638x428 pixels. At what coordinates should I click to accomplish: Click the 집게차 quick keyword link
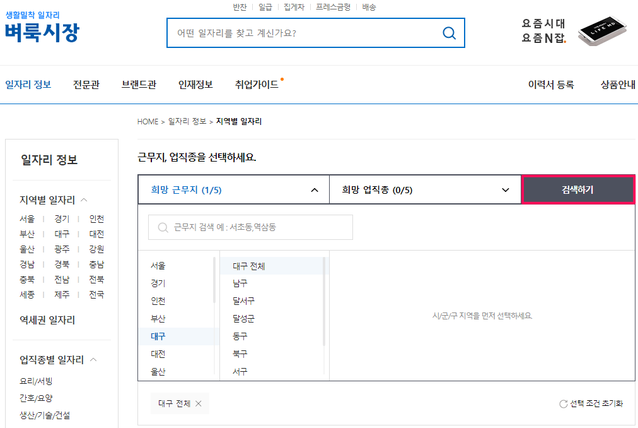click(294, 7)
